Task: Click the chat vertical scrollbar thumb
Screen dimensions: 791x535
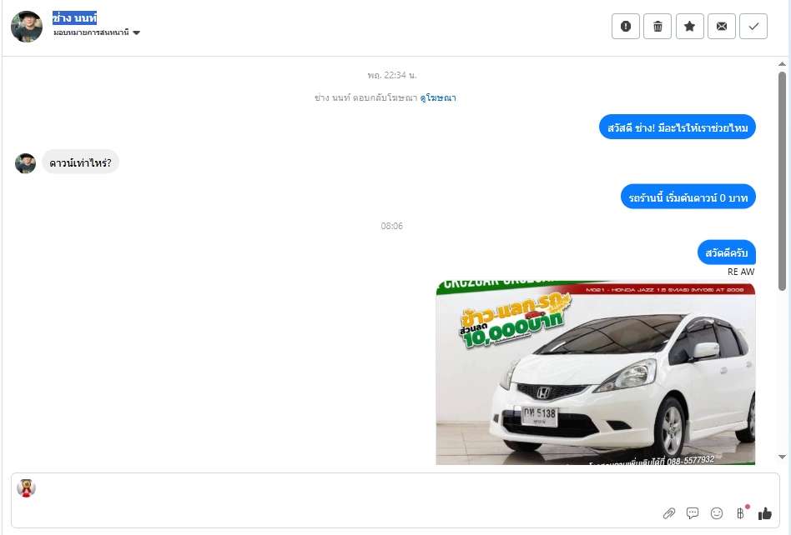Action: tap(782, 182)
